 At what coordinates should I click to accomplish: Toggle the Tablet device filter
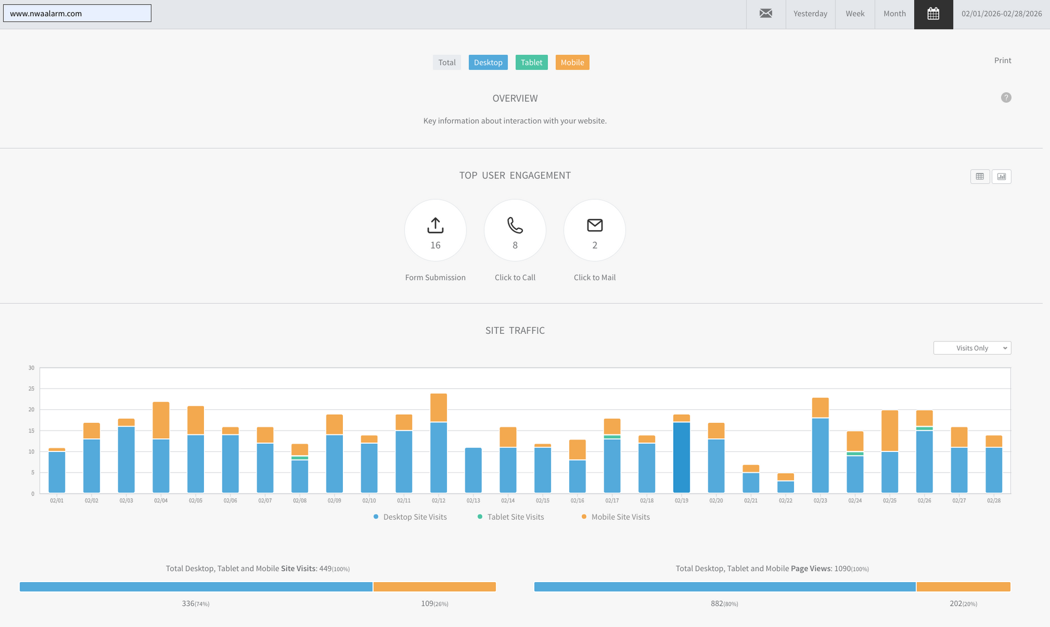(531, 62)
